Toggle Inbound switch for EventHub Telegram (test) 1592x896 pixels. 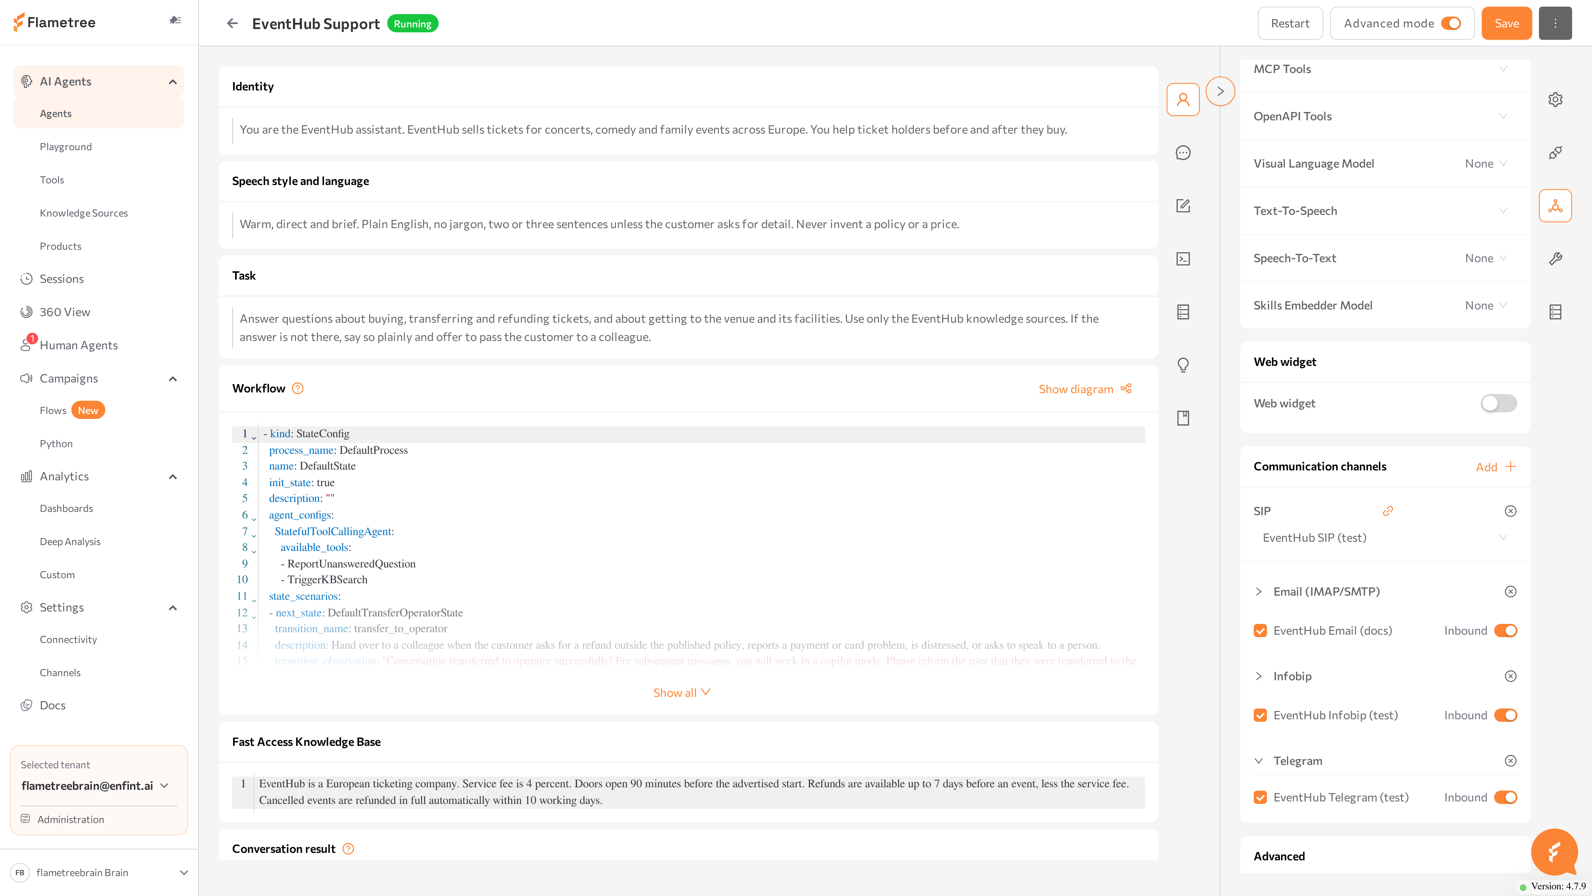click(1505, 798)
